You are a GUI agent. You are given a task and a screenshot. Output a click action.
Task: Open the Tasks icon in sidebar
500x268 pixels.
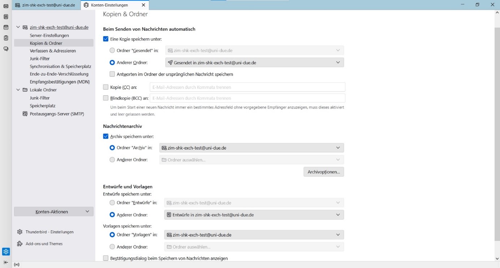(6, 38)
